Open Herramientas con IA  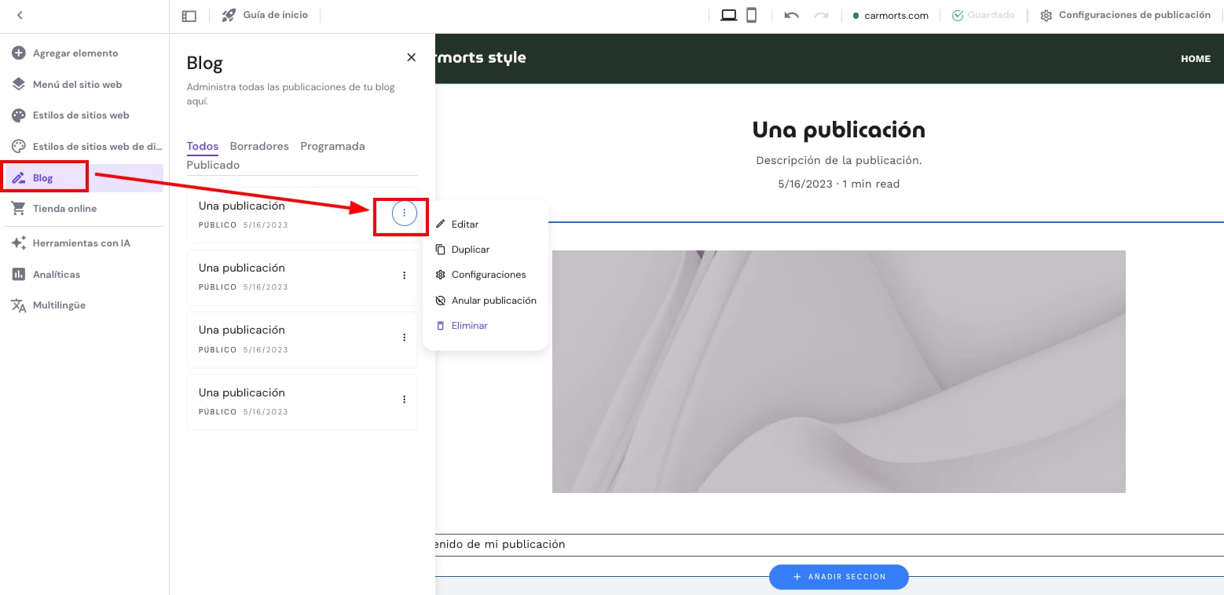tap(81, 243)
